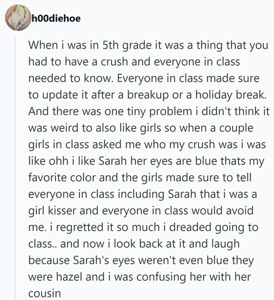274x300 pixels.
Task: Click the word "problem" in the comment
Action: [x=171, y=111]
